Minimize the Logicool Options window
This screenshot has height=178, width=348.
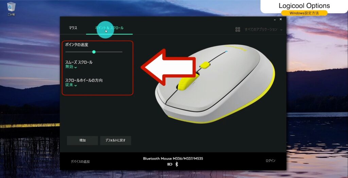click(275, 20)
